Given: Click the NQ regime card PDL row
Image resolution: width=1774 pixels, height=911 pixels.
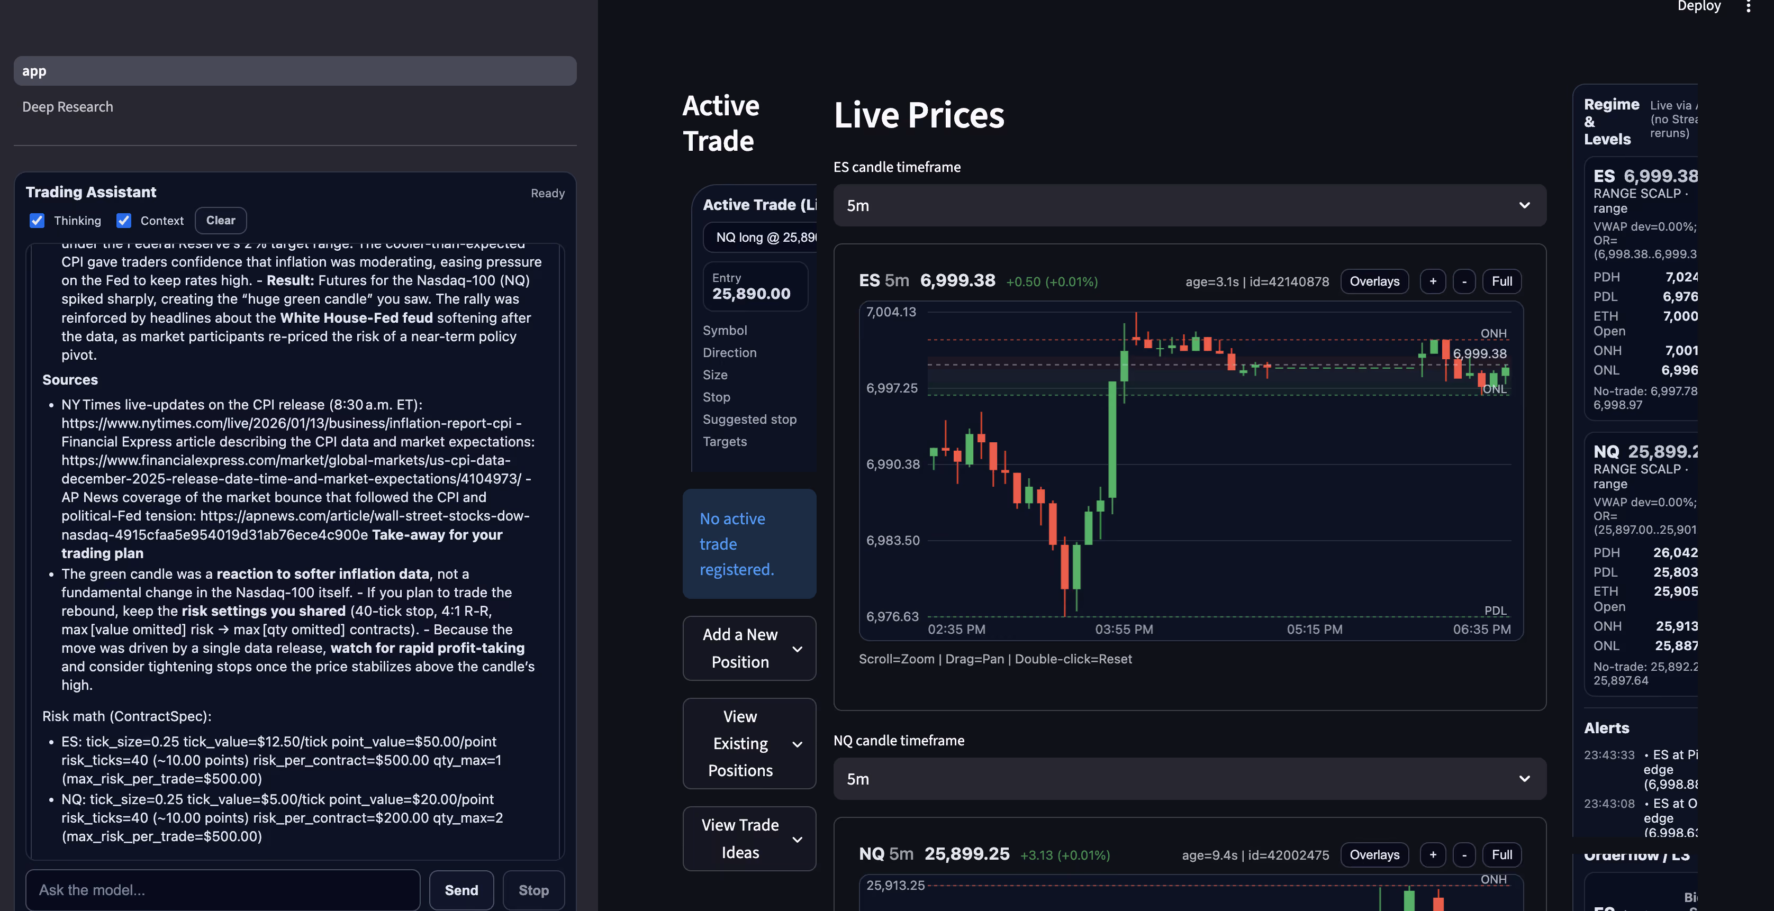Looking at the screenshot, I should pyautogui.click(x=1645, y=572).
